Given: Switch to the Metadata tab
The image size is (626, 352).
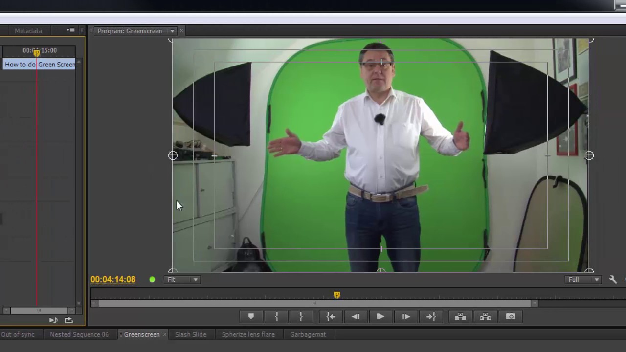Looking at the screenshot, I should click(x=28, y=31).
